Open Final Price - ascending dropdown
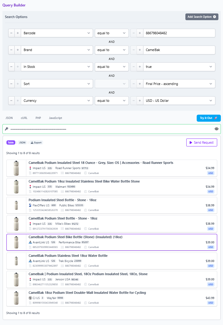Screen dimensions: 223x325 pyautogui.click(x=179, y=84)
